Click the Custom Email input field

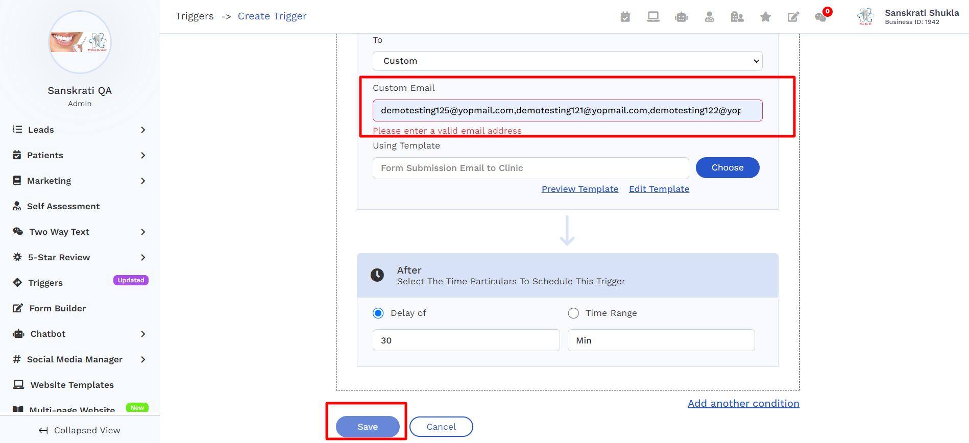(x=567, y=110)
